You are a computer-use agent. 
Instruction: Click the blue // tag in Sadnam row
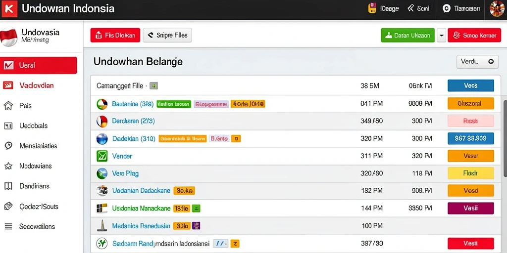coord(220,243)
